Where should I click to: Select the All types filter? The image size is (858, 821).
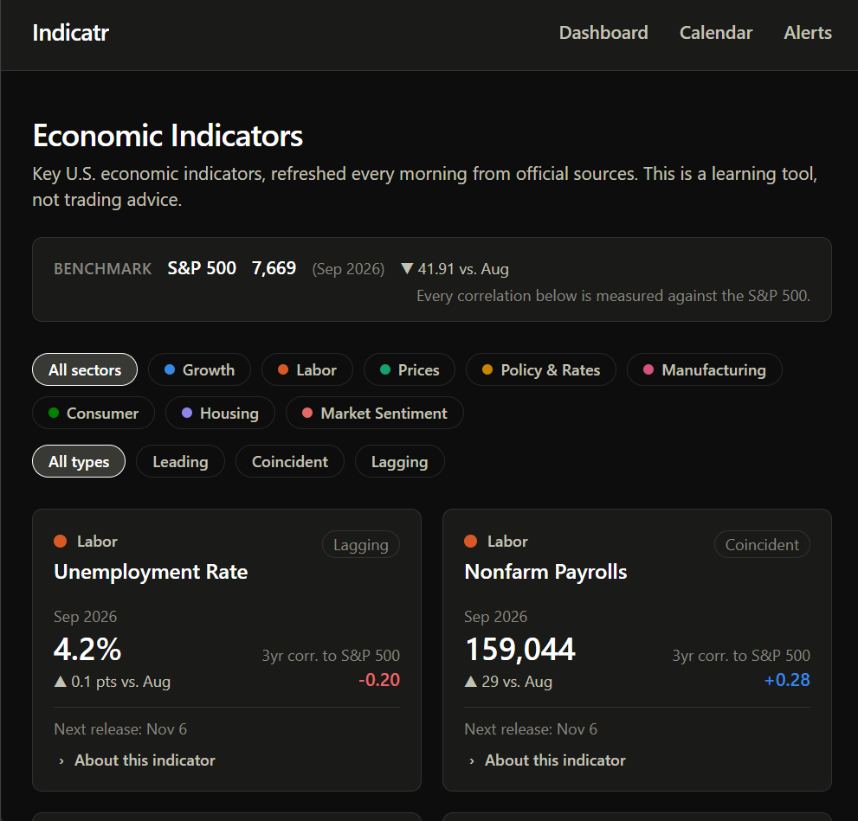point(79,462)
